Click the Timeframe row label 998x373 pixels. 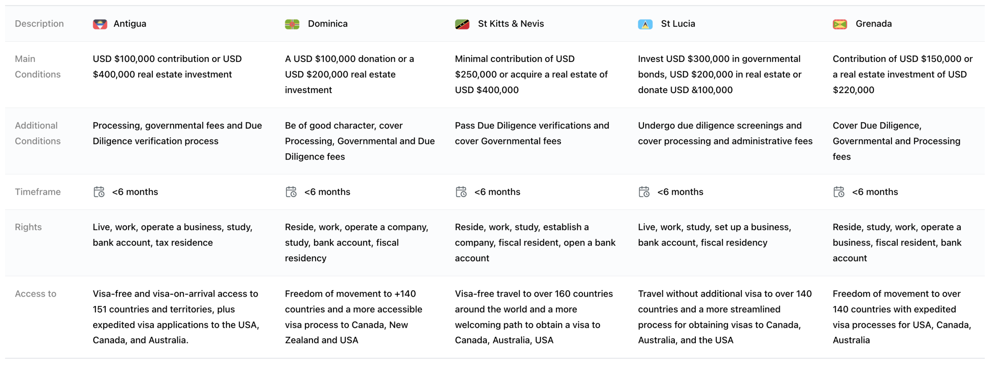click(x=37, y=192)
